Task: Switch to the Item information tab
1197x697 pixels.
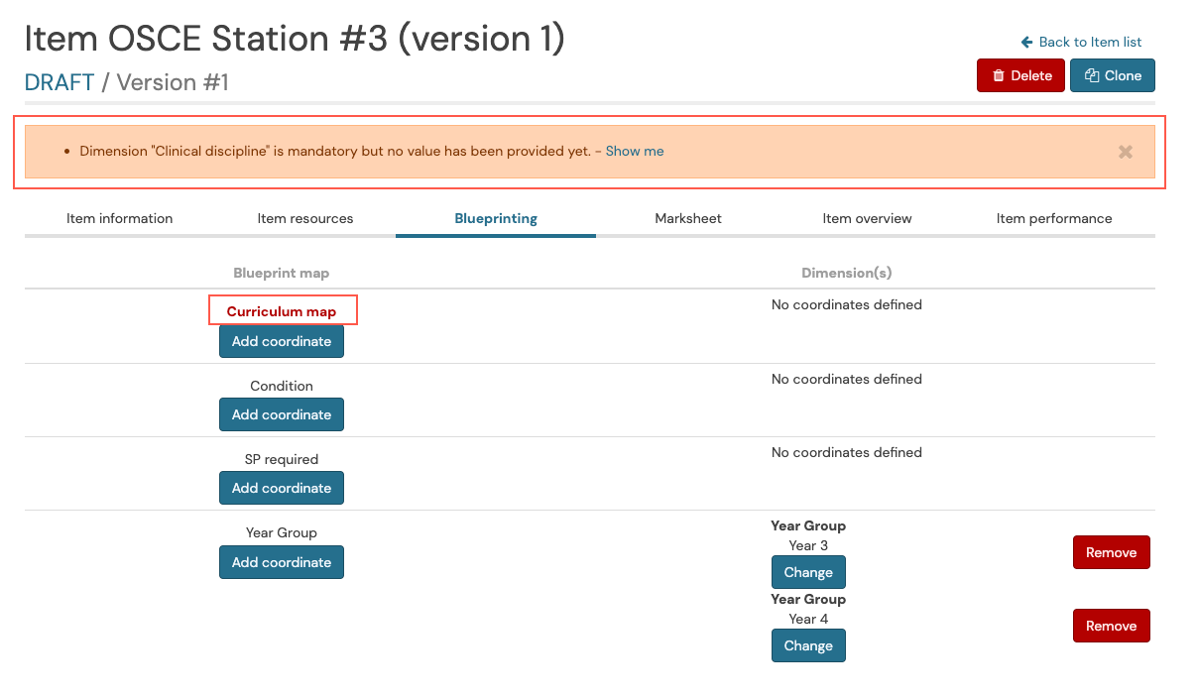Action: point(119,218)
